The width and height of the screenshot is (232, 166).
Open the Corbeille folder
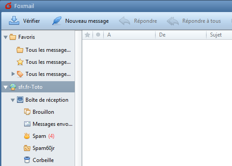pyautogui.click(x=43, y=160)
